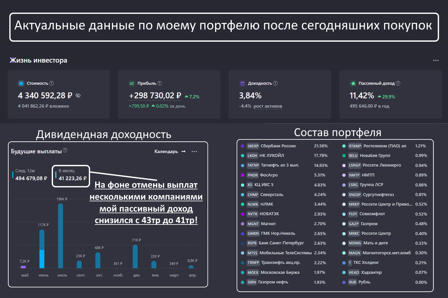The height and width of the screenshot is (298, 448).
Task: Click the green Пассивный доход piggy icon
Action: coord(353,84)
